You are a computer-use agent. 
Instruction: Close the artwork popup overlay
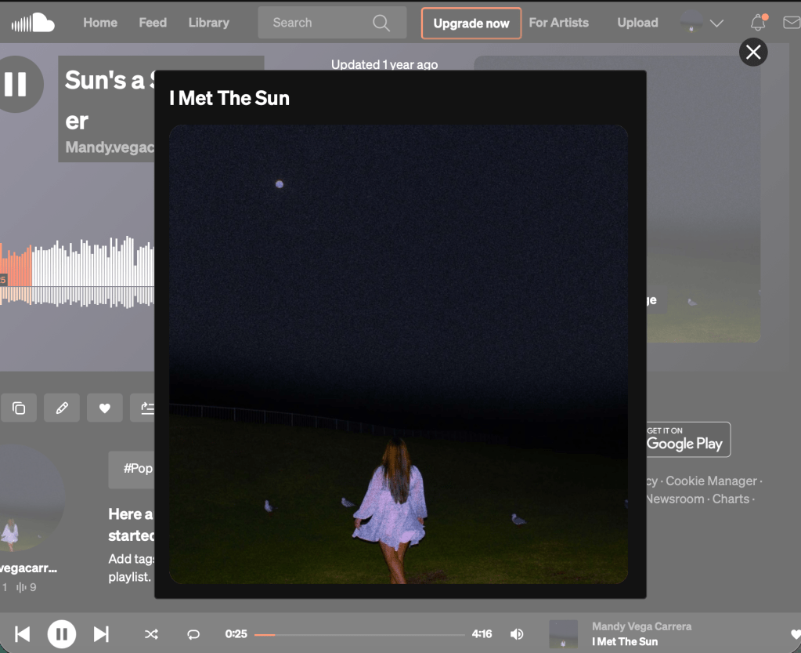(x=753, y=53)
